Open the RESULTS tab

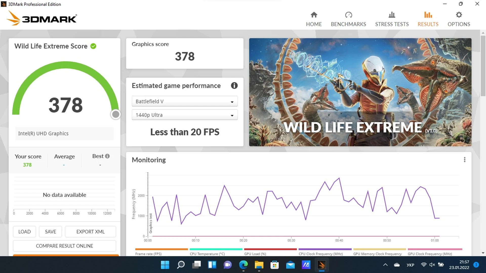(x=428, y=19)
